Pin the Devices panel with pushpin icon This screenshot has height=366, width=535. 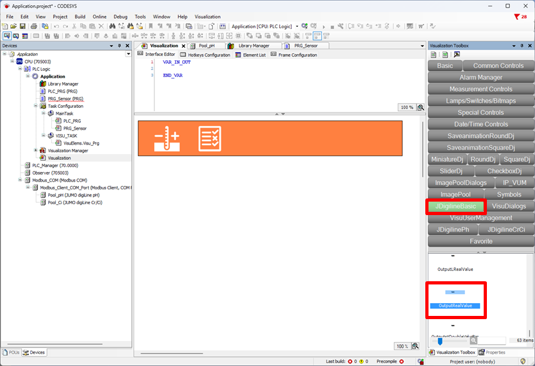(119, 46)
